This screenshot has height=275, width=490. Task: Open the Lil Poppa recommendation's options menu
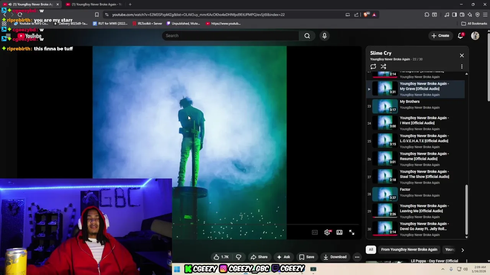tap(466, 261)
